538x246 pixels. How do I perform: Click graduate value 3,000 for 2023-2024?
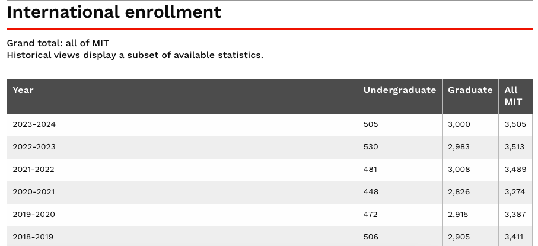[459, 124]
